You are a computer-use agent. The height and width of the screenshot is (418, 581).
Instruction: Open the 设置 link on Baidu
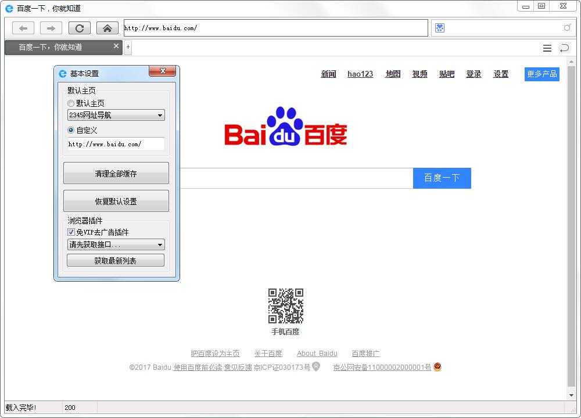[x=501, y=74]
